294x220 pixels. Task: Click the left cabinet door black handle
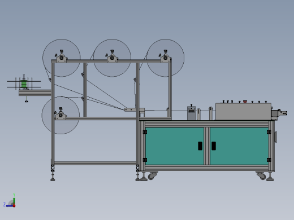pos(200,146)
